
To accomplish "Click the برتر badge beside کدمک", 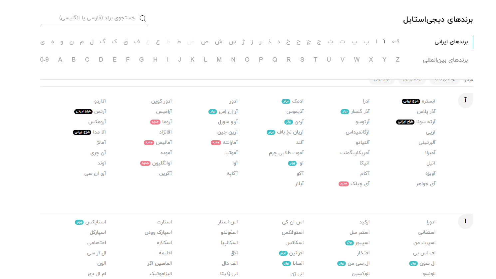I will [x=286, y=101].
